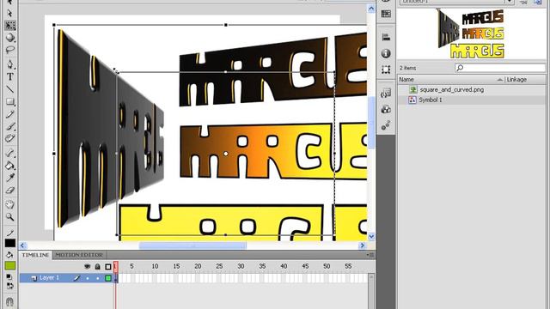Image resolution: width=550 pixels, height=309 pixels.
Task: Select the Deco tool
Action: coord(9,138)
